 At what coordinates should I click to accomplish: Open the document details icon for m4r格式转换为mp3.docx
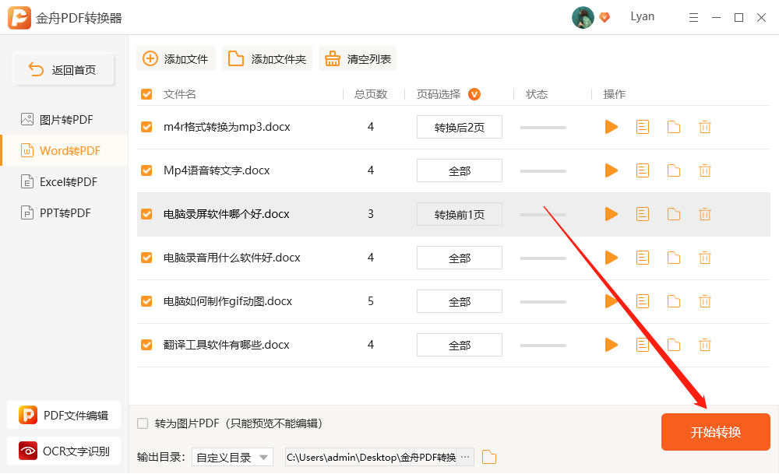(643, 127)
